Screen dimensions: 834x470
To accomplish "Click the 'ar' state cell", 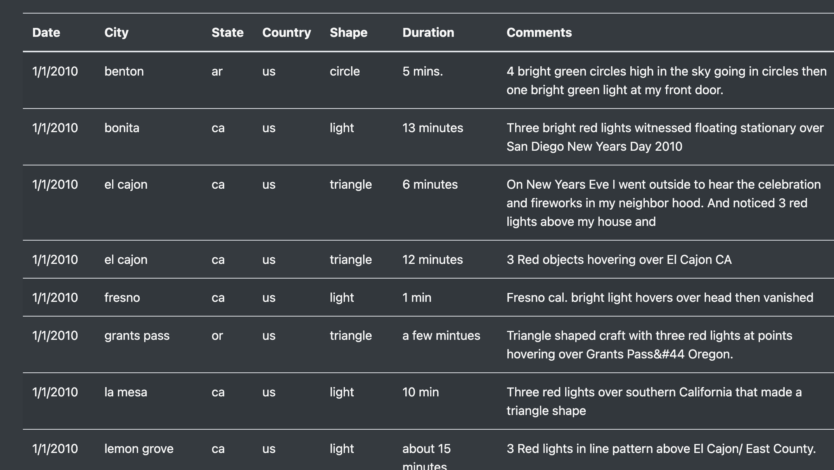I will click(x=217, y=71).
